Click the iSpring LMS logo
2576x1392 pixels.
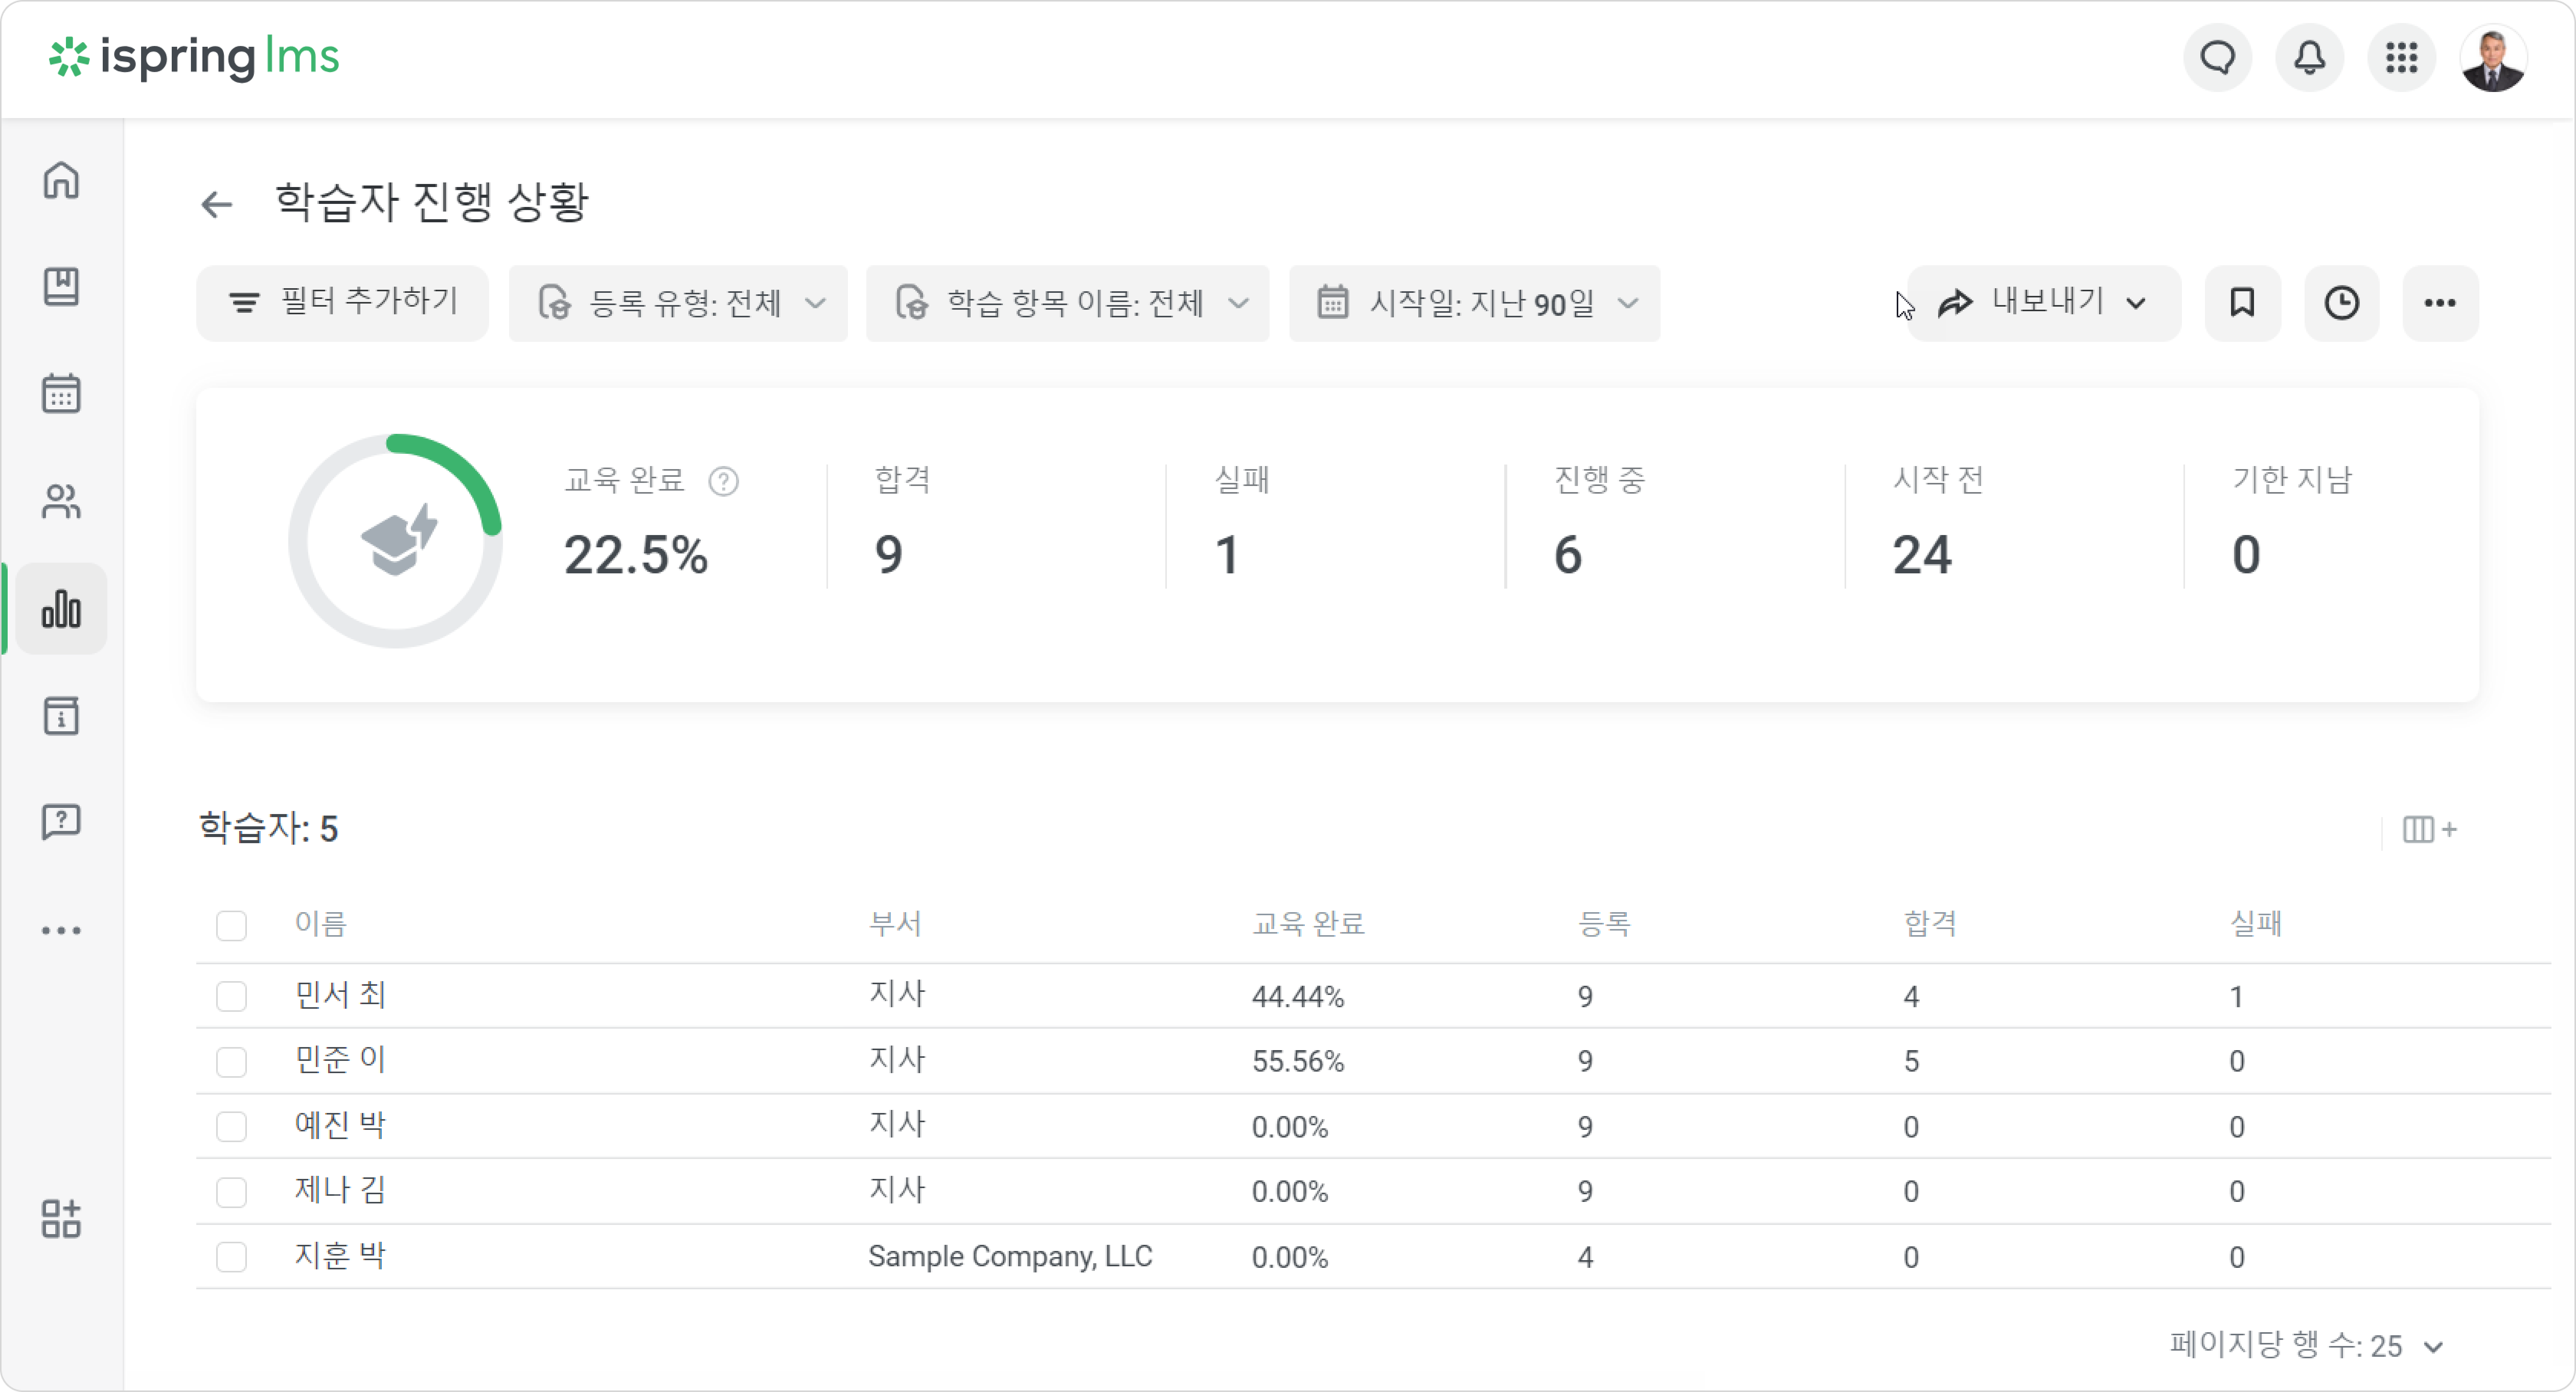click(x=194, y=57)
